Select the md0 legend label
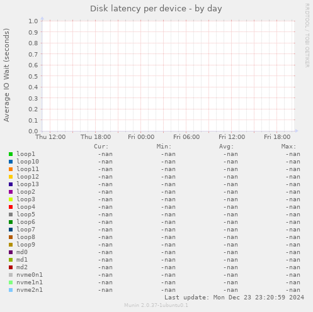The image size is (313, 312). pos(22,252)
